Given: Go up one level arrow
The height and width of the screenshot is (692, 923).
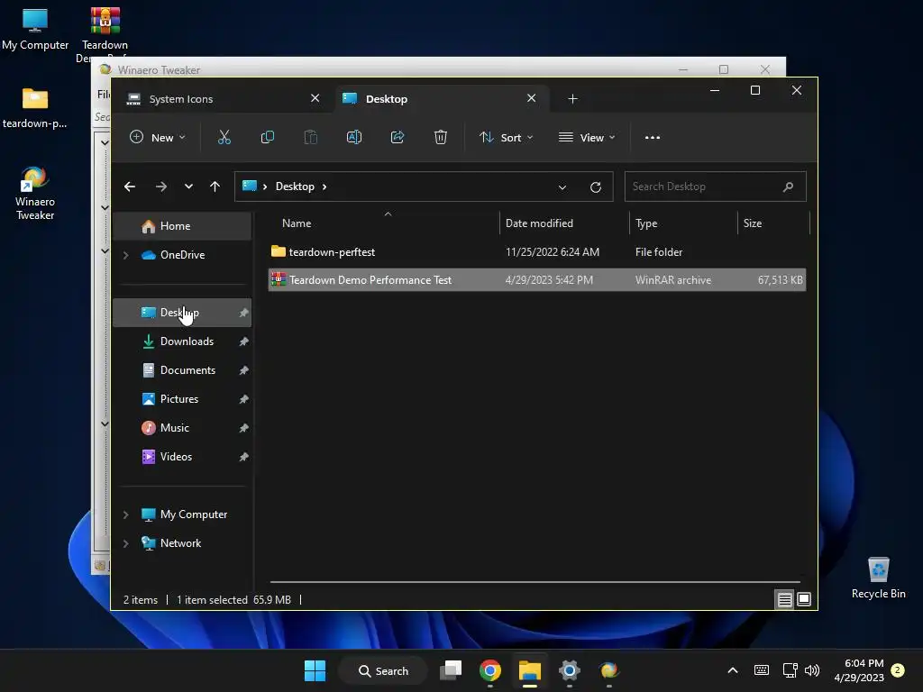Looking at the screenshot, I should click(215, 187).
